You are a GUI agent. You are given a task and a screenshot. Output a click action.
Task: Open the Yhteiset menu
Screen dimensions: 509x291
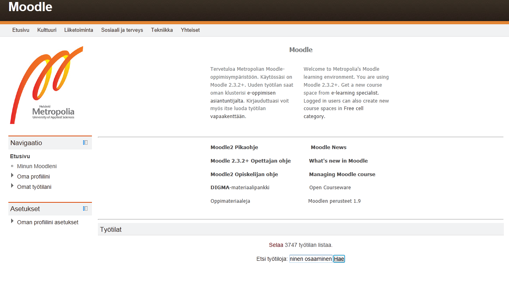tap(190, 30)
